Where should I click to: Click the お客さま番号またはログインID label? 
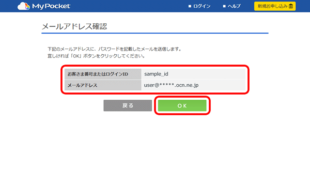click(98, 74)
